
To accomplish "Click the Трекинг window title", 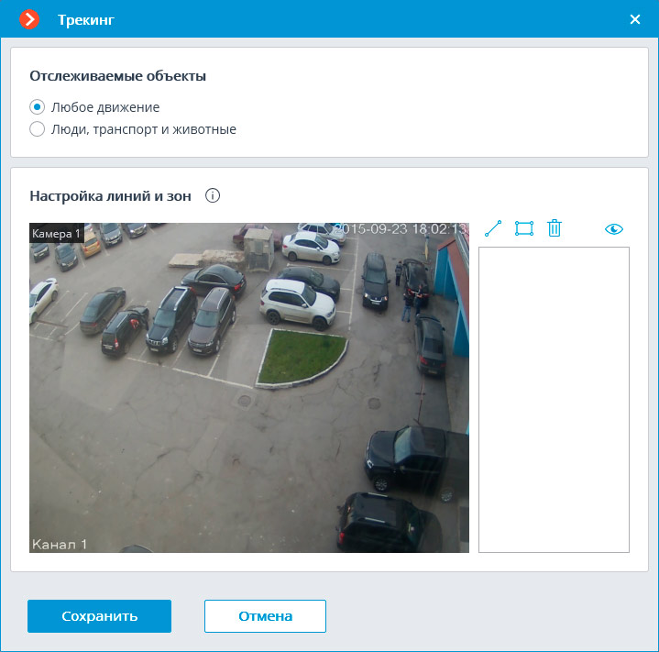I will (x=86, y=19).
